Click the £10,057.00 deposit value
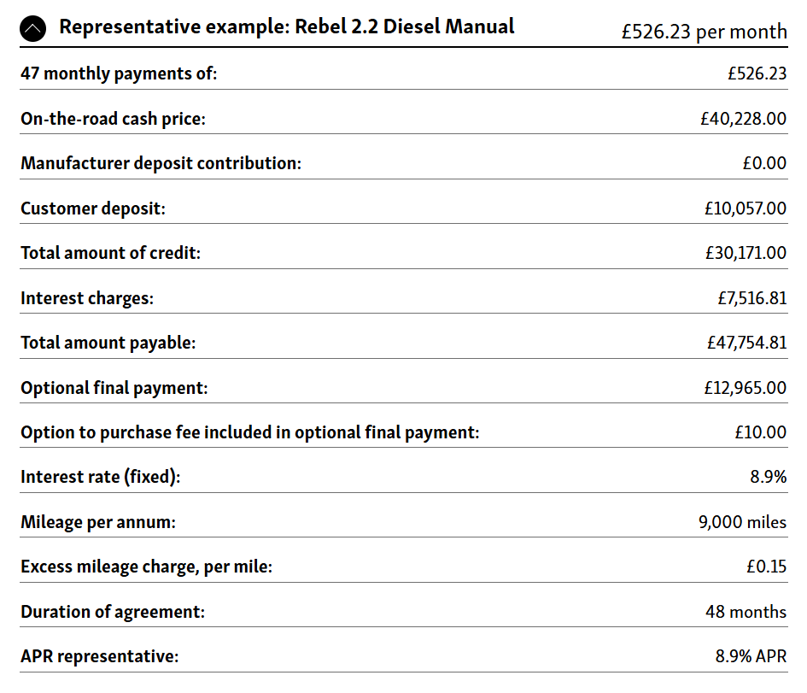 [746, 208]
